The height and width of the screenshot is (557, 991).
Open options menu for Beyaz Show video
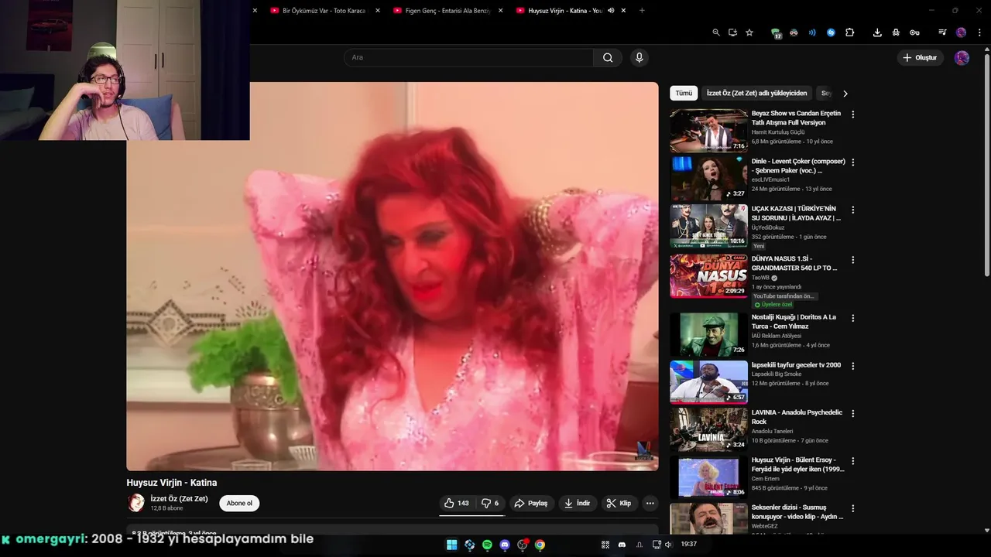click(x=853, y=114)
